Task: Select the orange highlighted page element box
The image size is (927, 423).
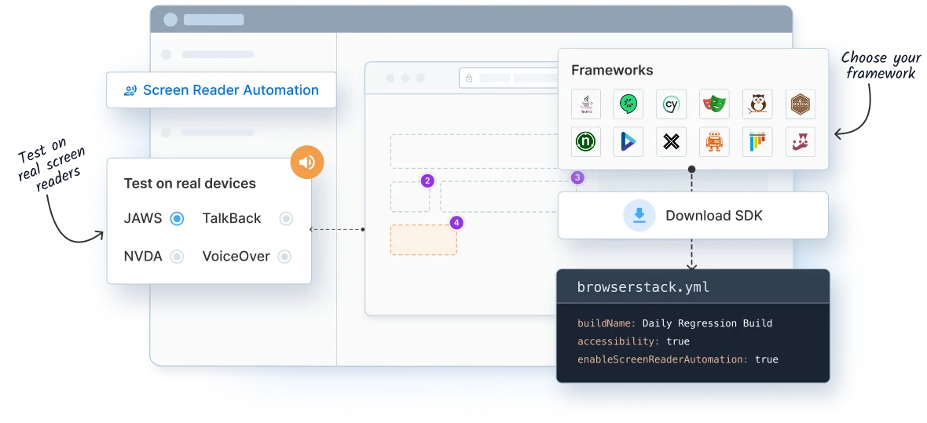Action: [x=423, y=239]
